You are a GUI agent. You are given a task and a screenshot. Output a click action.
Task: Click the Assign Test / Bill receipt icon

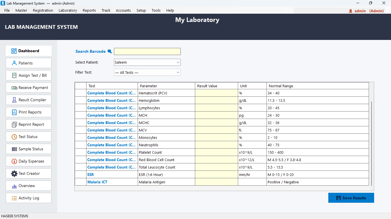(x=14, y=75)
